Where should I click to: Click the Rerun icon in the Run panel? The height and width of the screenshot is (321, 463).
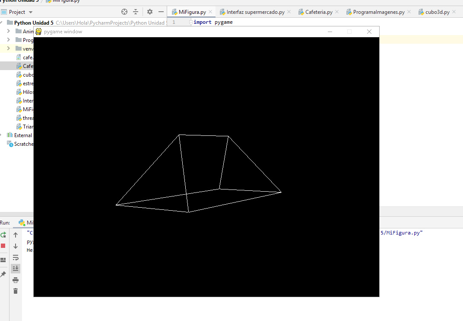[3, 234]
